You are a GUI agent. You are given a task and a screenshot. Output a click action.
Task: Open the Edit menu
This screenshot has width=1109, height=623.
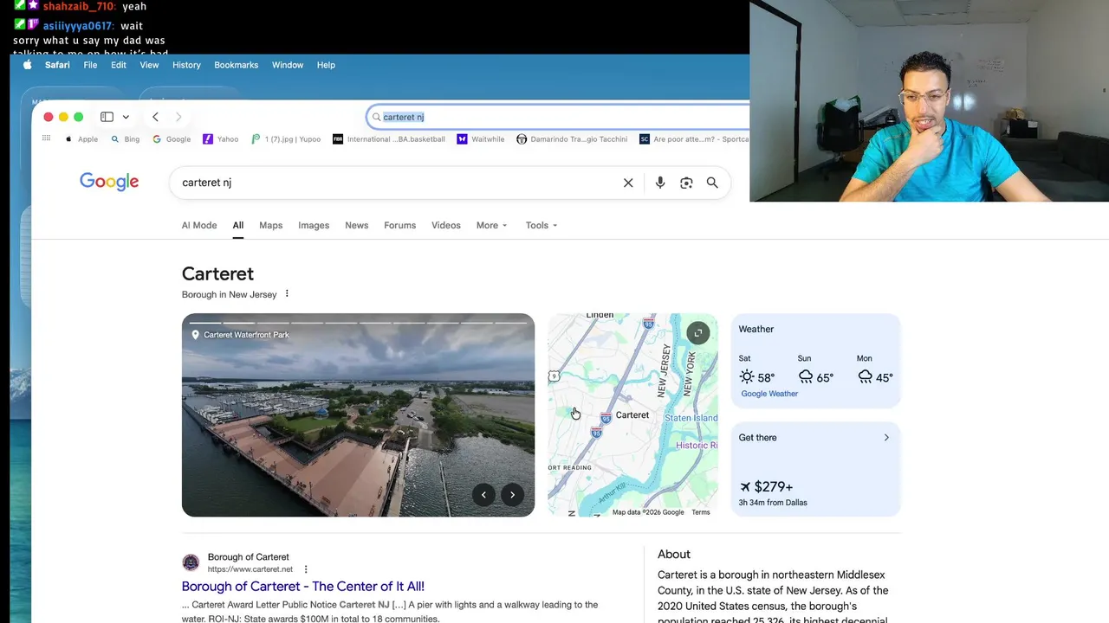click(119, 65)
